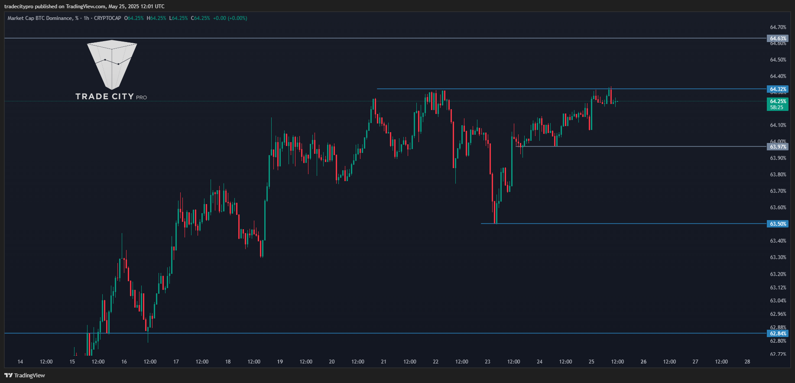Click the open value O64.25% in the legend
795x383 pixels.
[134, 18]
